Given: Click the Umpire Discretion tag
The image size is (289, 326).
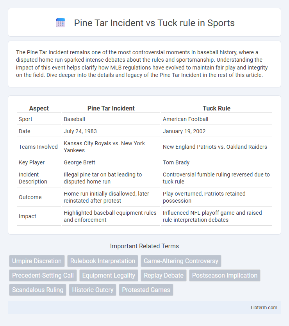Looking at the screenshot, I should click(x=37, y=261).
